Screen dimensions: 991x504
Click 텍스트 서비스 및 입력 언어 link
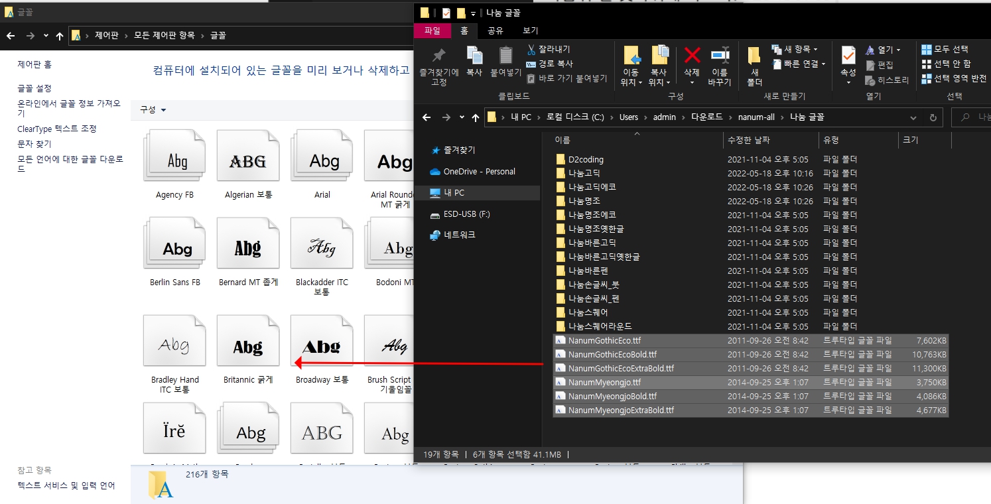coord(66,485)
